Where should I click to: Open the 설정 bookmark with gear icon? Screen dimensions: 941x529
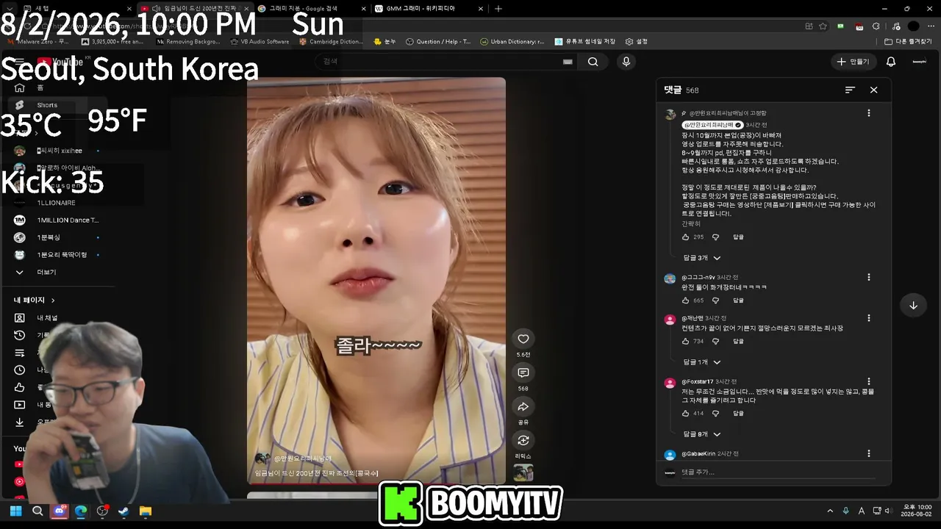click(637, 42)
